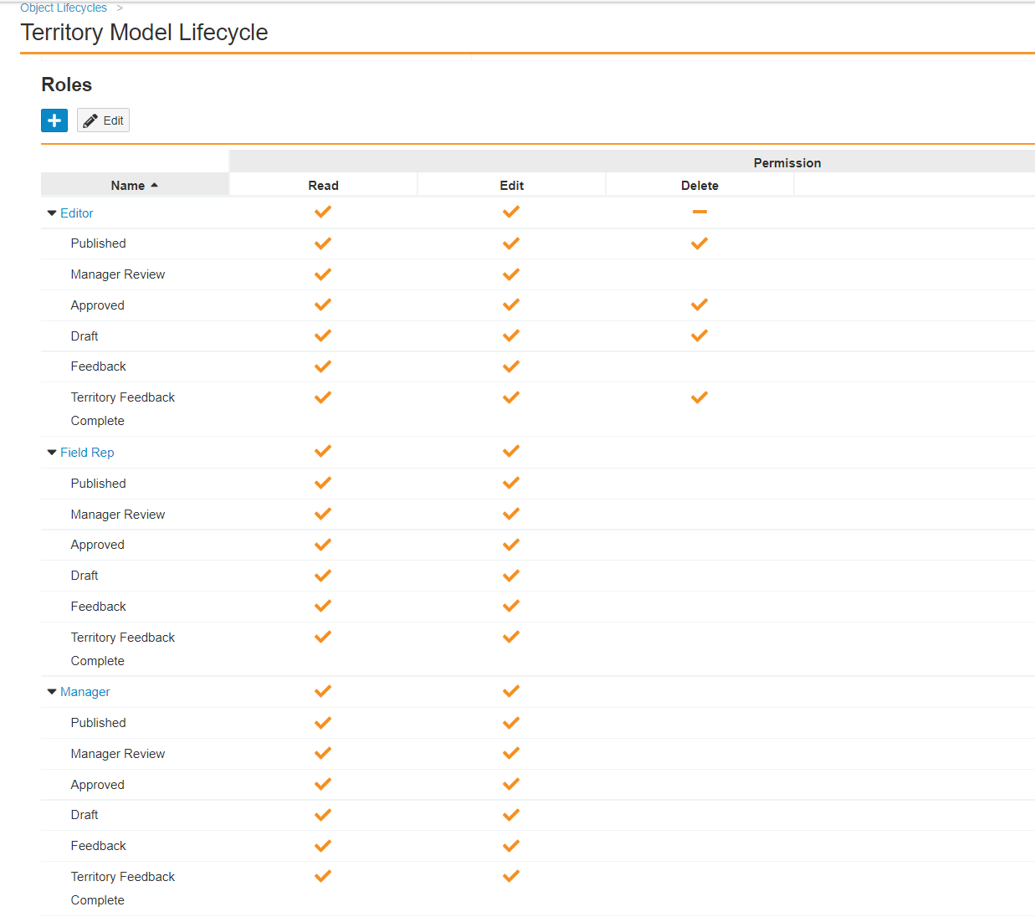The image size is (1035, 917).
Task: Open the Object Lifecycles breadcrumb link
Action: (64, 8)
